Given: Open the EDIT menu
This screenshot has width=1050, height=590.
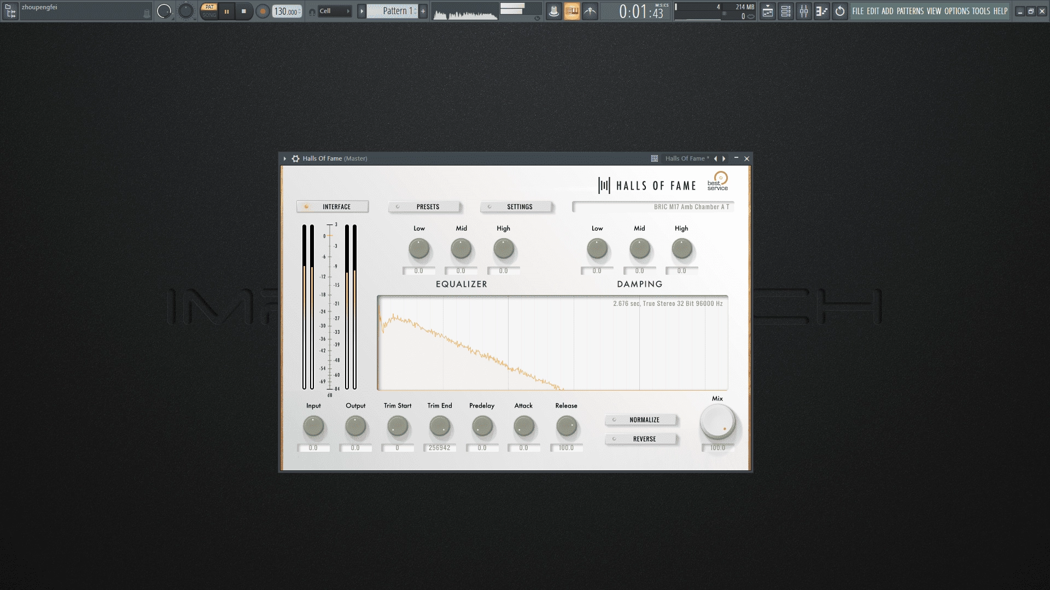Looking at the screenshot, I should point(873,11).
